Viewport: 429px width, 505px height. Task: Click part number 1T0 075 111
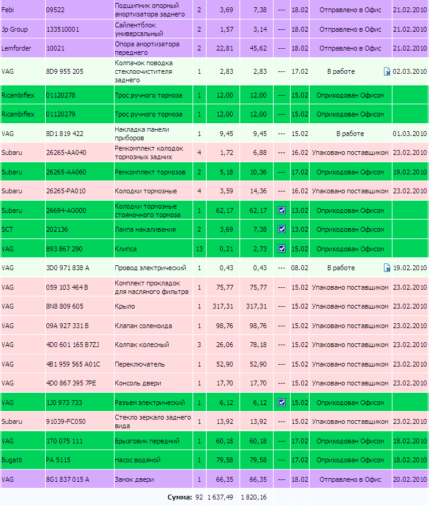(65, 441)
